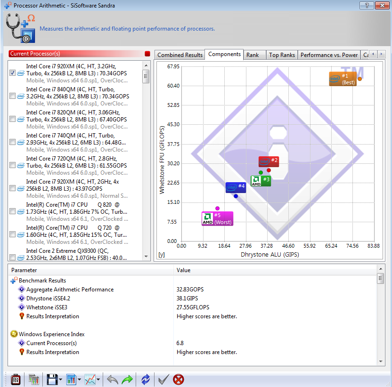The height and width of the screenshot is (387, 392).
Task: Click the blue refresh arrows icon
Action: pyautogui.click(x=146, y=379)
